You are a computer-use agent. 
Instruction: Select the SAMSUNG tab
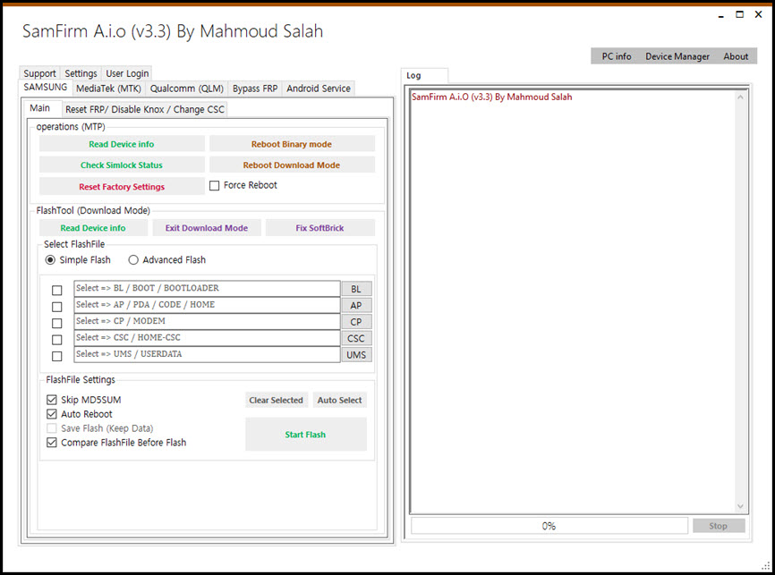[x=46, y=88]
